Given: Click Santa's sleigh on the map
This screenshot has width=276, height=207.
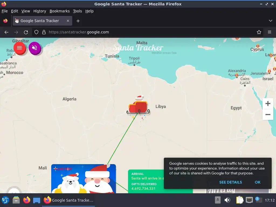Looking at the screenshot, I should [138, 106].
